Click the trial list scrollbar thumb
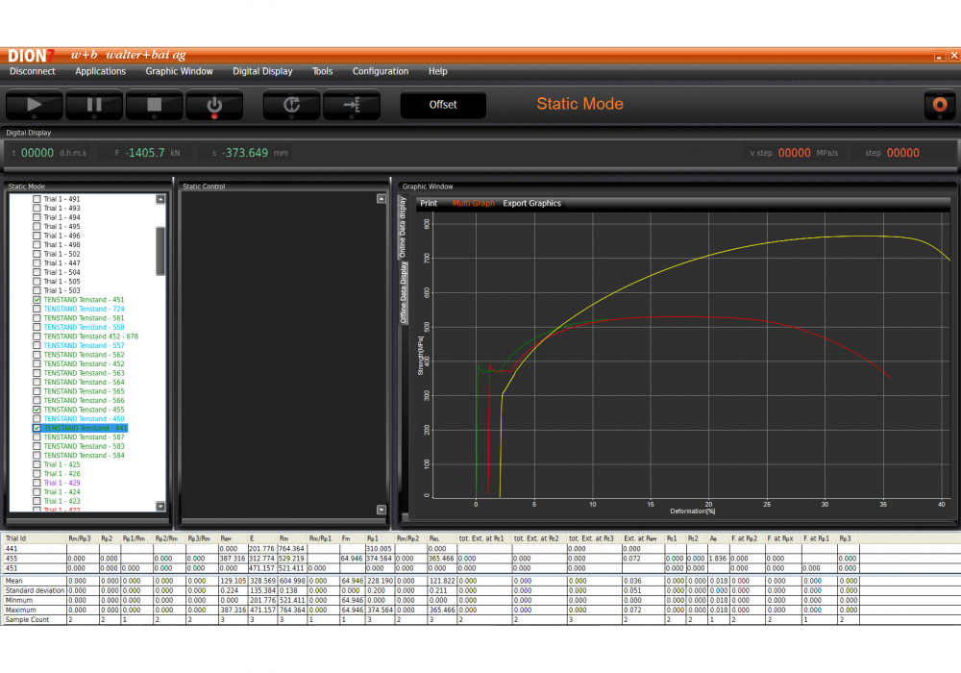Image resolution: width=961 pixels, height=673 pixels. [160, 251]
